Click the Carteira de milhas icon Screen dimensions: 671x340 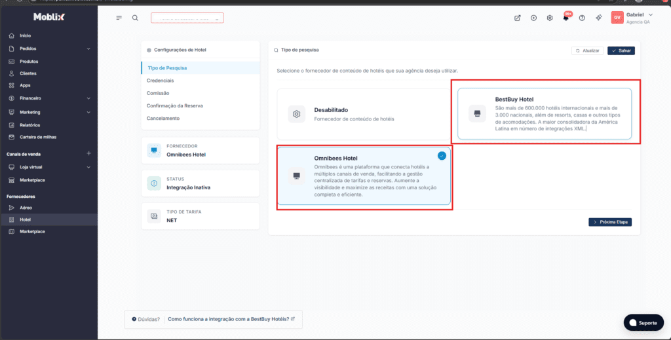point(12,138)
